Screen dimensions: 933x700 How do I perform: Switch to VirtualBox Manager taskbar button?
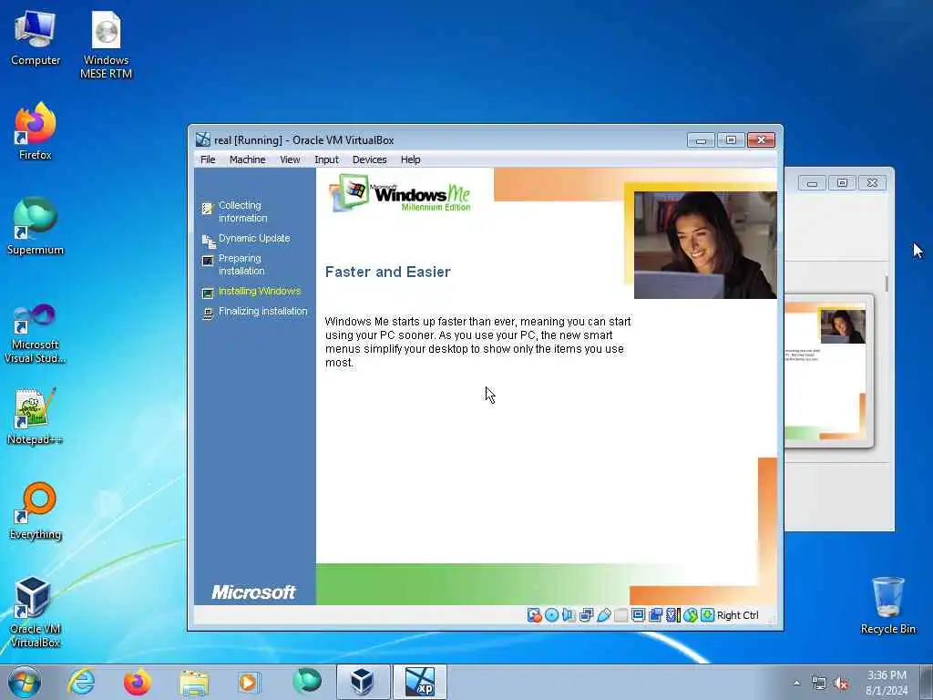363,682
